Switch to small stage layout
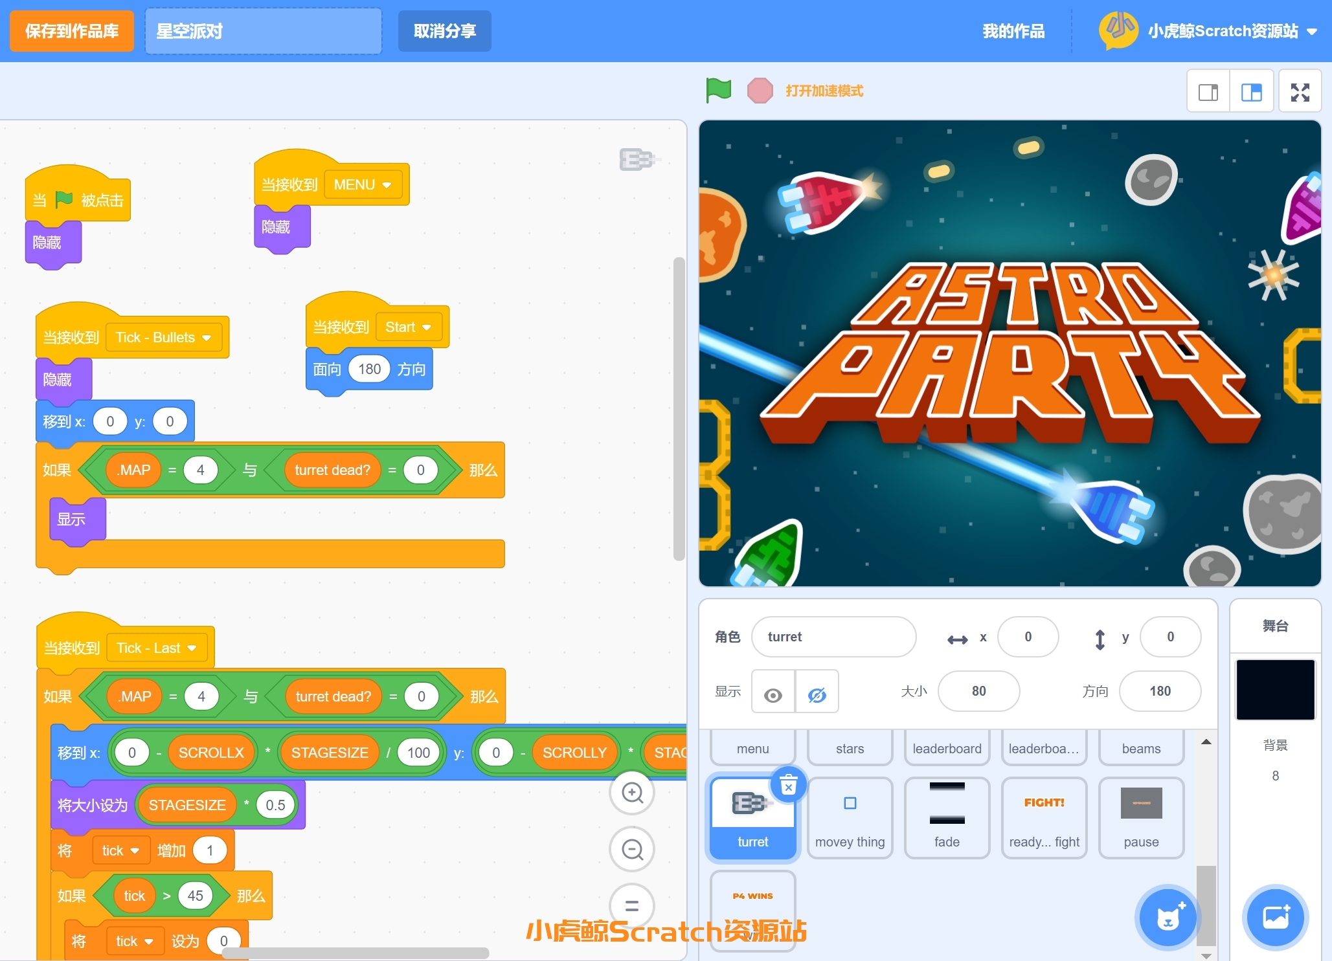The height and width of the screenshot is (961, 1332). pos(1208,92)
